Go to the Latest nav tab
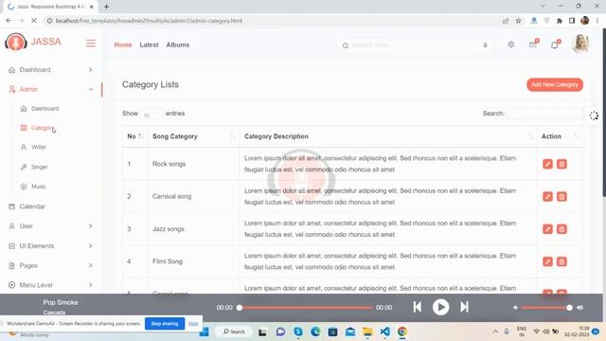The width and height of the screenshot is (606, 341). 150,45
